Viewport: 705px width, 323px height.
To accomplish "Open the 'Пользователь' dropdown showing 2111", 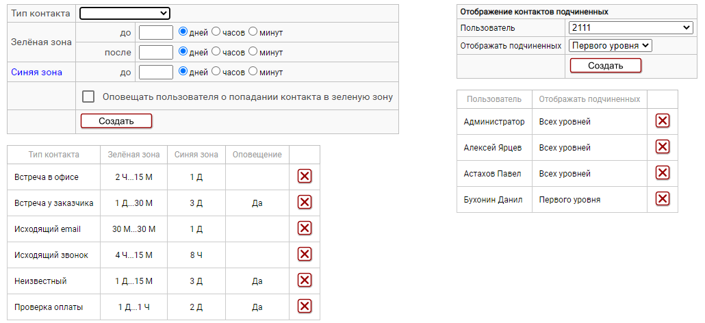I will pos(630,27).
